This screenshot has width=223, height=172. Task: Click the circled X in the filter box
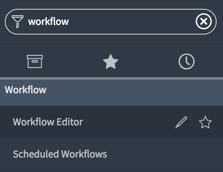[x=204, y=21]
